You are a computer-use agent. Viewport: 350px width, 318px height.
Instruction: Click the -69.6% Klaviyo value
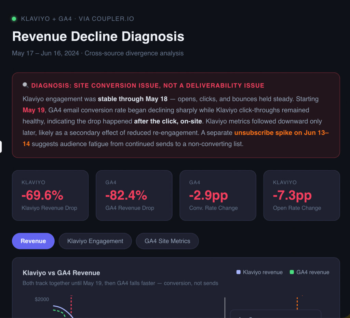pos(42,195)
